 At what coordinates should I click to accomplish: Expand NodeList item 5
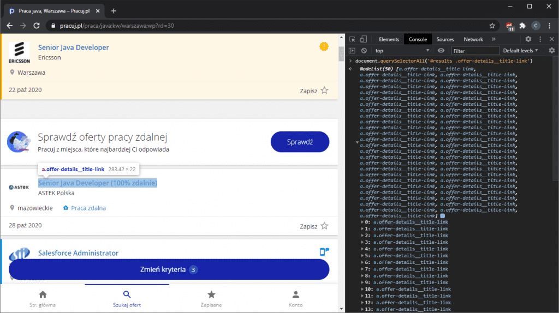[362, 256]
